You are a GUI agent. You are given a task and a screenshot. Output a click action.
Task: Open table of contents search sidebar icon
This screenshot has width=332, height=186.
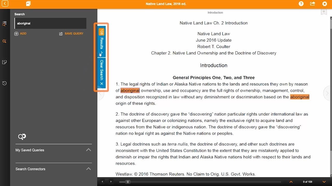[4, 24]
